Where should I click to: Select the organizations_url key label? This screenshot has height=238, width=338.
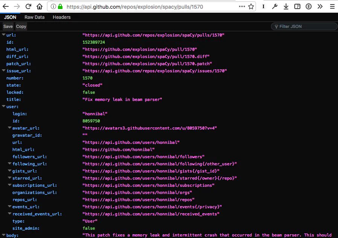[35, 192]
